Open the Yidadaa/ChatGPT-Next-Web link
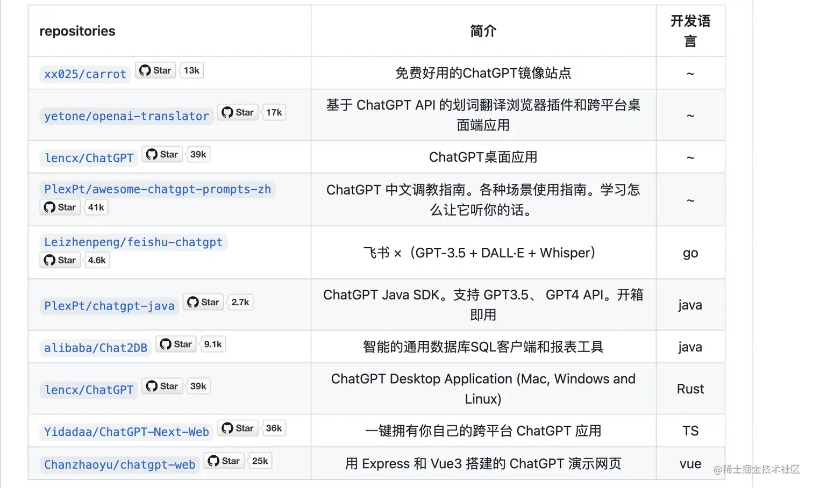This screenshot has width=813, height=488. 126,432
